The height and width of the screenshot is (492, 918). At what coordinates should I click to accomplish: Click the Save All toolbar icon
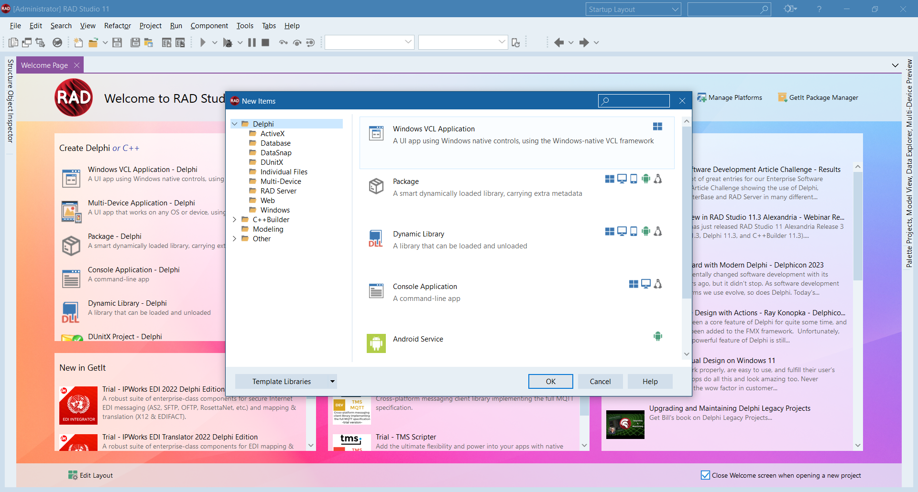coord(135,43)
